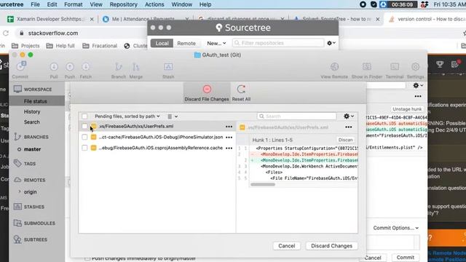Expand the origin remote in sidebar
This screenshot has width=466, height=262.
coord(20,191)
